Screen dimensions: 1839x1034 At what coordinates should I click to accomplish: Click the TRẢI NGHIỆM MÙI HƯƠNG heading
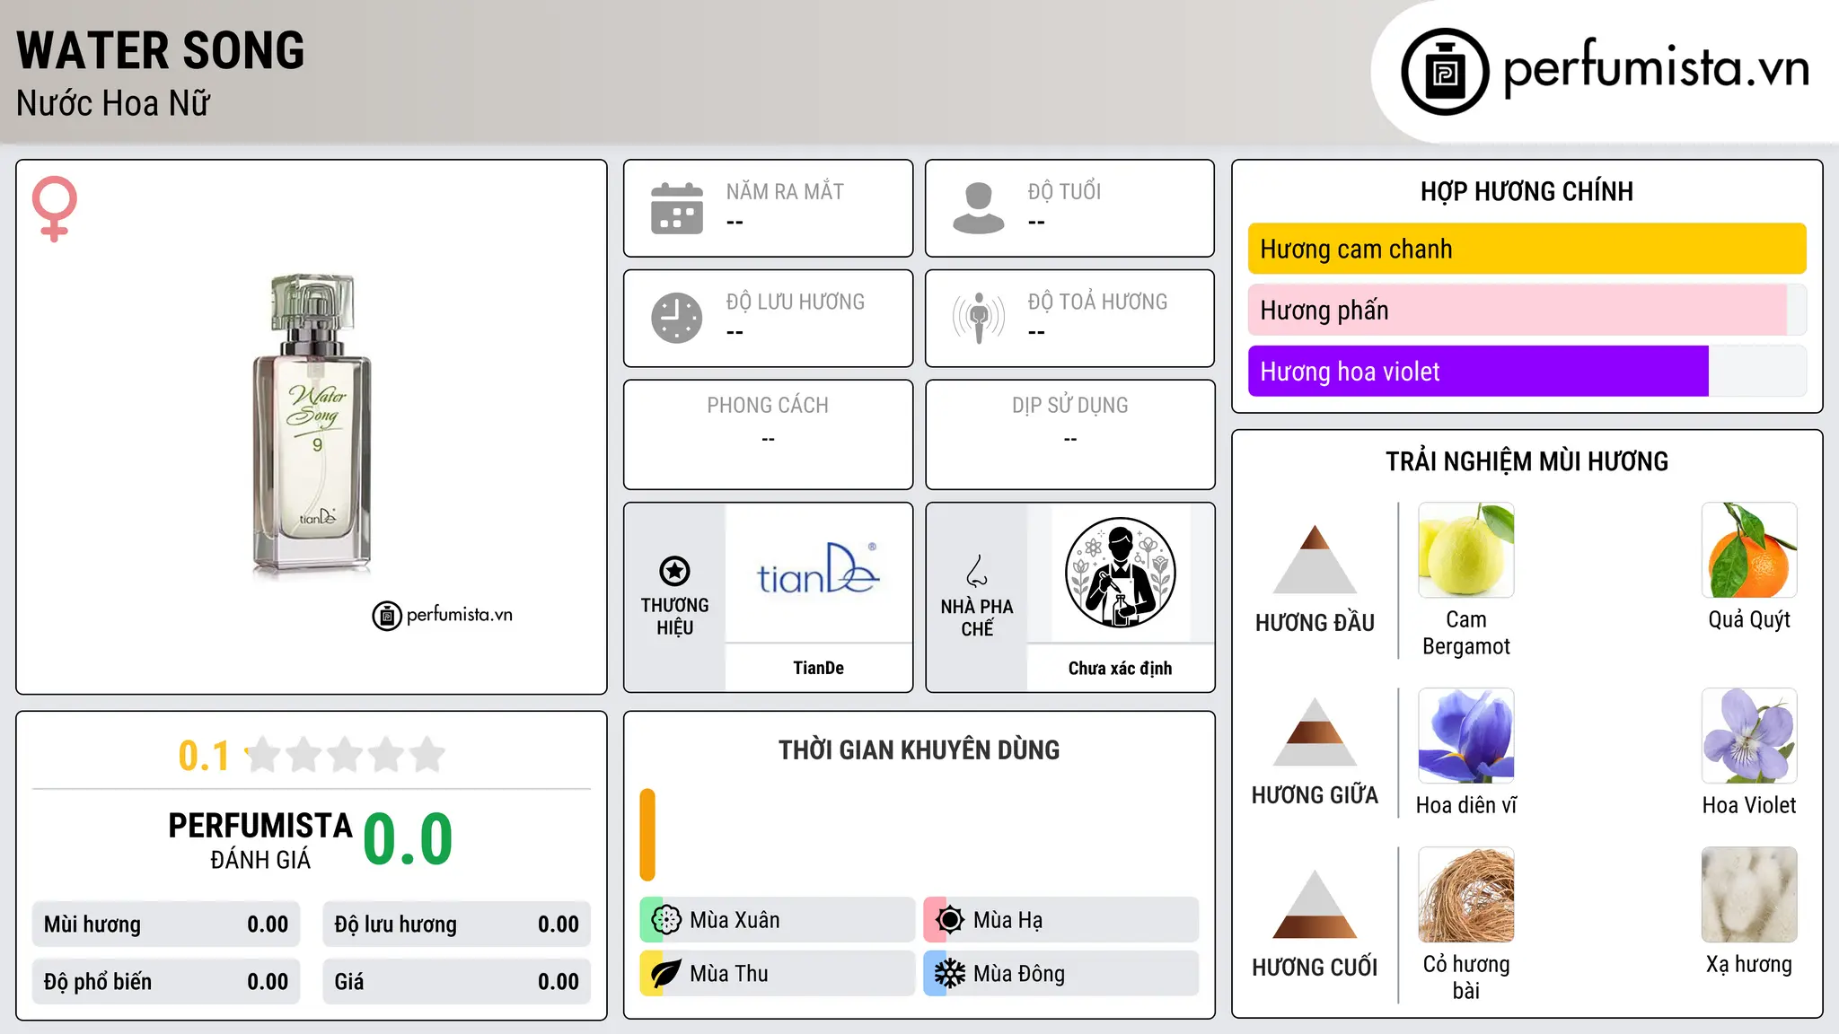click(1527, 461)
